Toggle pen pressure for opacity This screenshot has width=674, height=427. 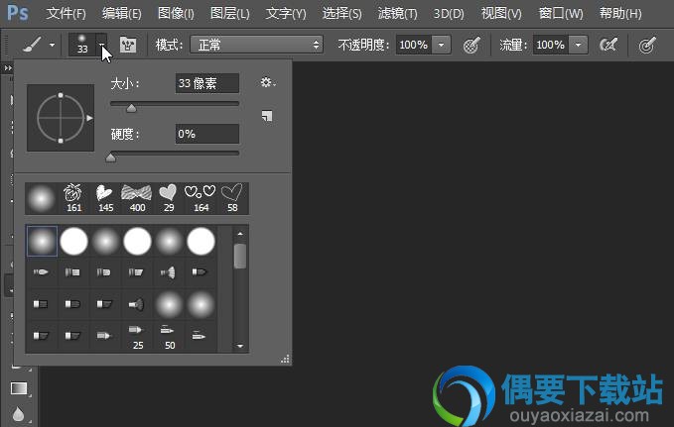tap(472, 45)
